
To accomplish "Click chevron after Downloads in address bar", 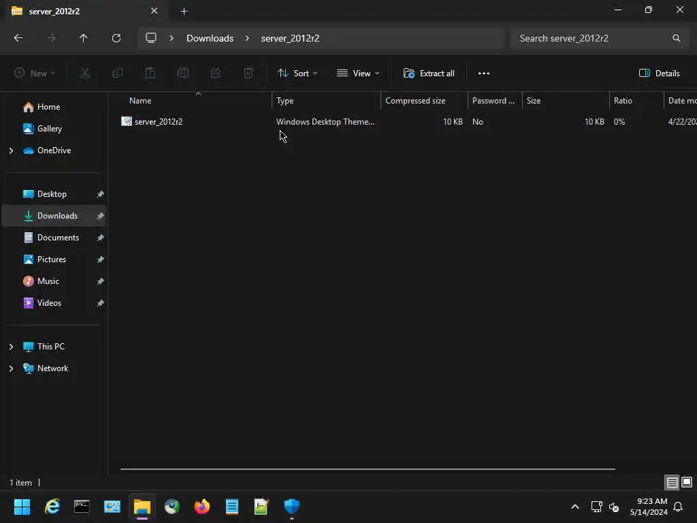I will (x=247, y=38).
